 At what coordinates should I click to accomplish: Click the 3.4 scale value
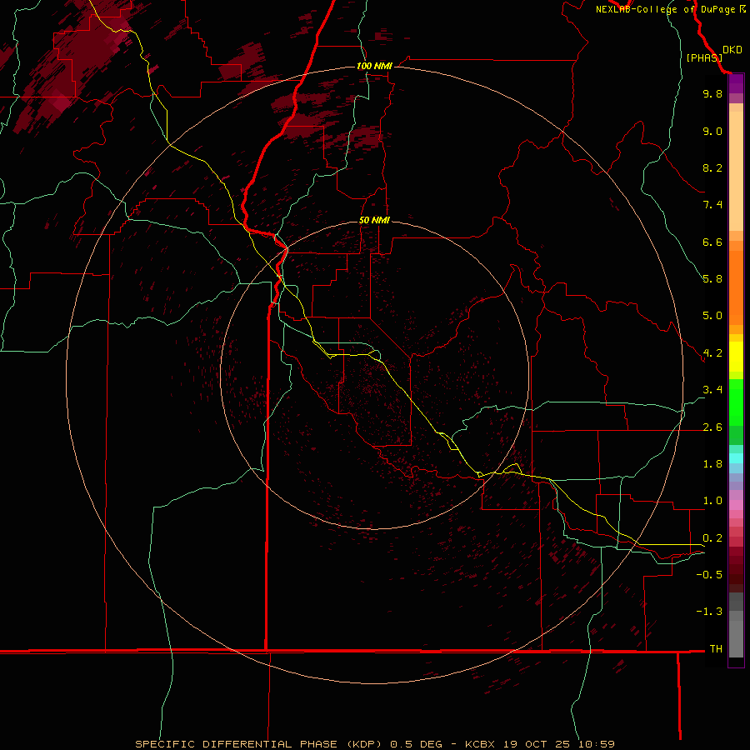click(712, 390)
